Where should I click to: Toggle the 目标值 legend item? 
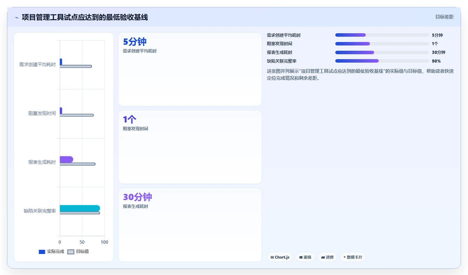pyautogui.click(x=78, y=252)
